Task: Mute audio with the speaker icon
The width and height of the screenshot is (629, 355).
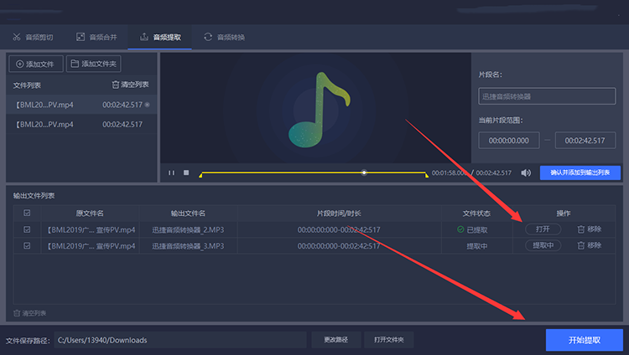Action: coord(526,172)
